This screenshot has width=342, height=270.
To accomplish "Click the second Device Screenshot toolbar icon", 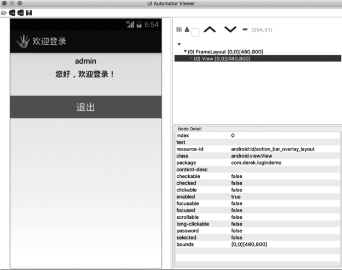I will click(x=20, y=13).
